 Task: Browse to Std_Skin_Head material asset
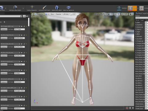24,35
